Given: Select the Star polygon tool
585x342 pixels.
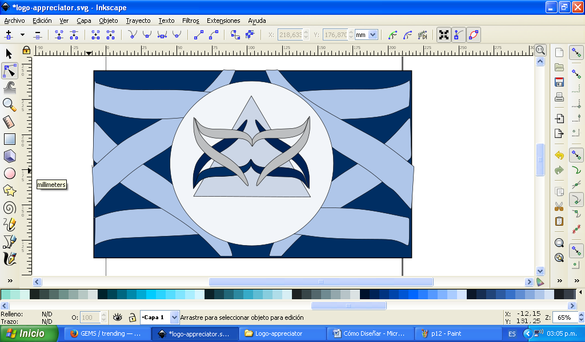Looking at the screenshot, I should tap(9, 190).
